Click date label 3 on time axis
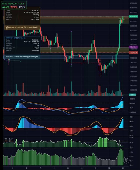140x170 pixels. click(x=13, y=168)
